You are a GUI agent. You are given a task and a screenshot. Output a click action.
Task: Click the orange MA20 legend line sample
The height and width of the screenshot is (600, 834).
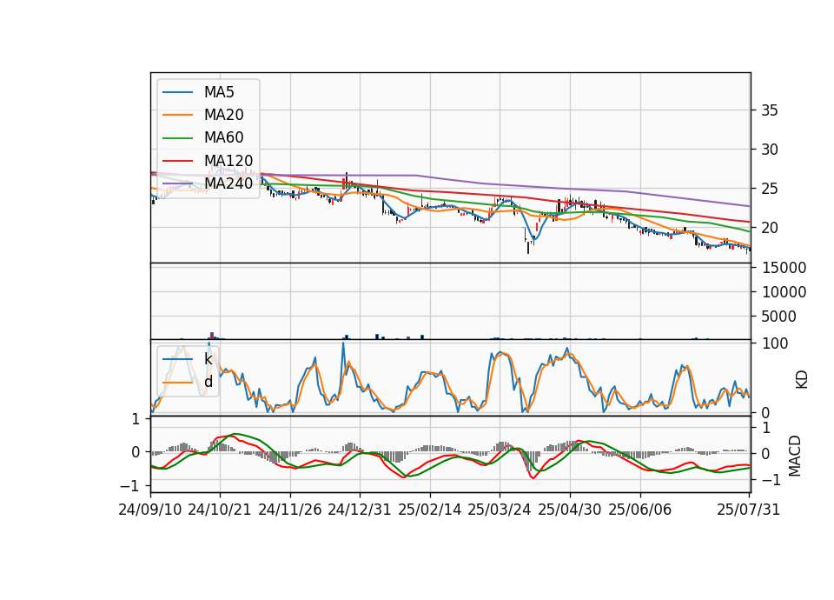(x=177, y=115)
